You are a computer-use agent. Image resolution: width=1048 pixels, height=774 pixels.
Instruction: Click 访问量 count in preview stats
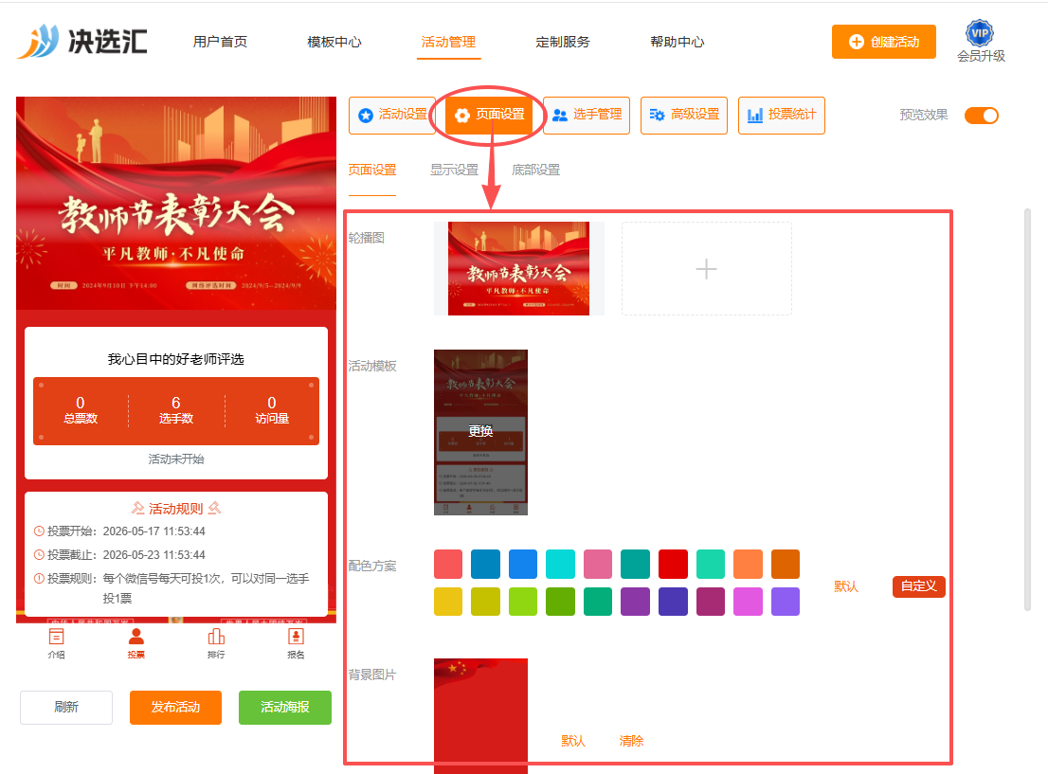[272, 410]
